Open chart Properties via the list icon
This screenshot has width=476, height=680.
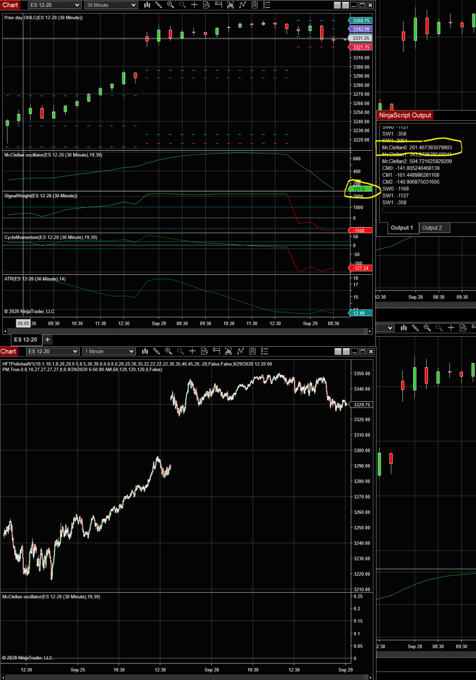click(266, 5)
